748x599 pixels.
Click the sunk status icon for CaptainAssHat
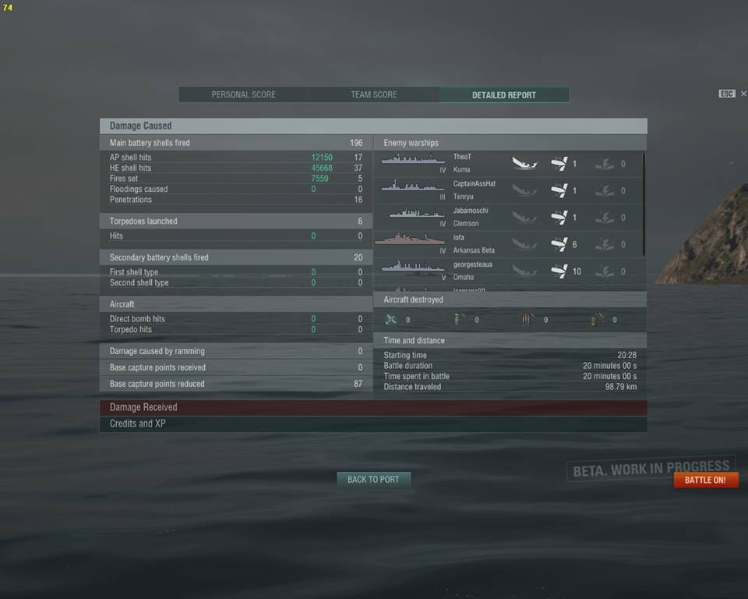pyautogui.click(x=524, y=190)
